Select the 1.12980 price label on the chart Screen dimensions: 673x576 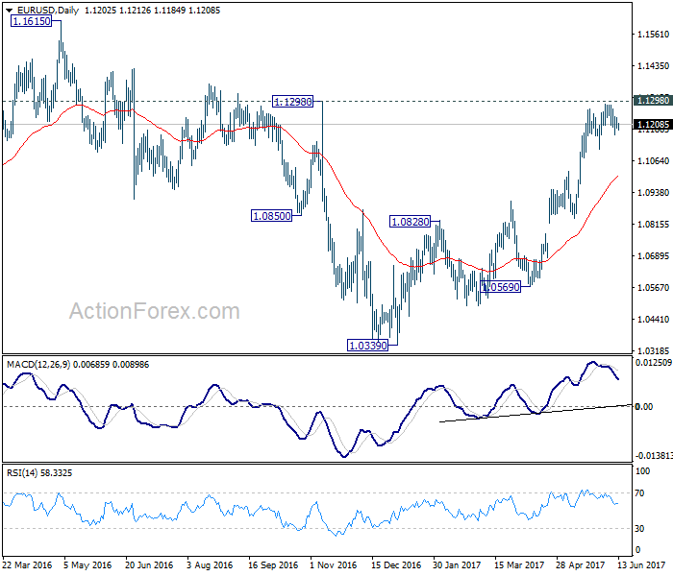pos(293,102)
